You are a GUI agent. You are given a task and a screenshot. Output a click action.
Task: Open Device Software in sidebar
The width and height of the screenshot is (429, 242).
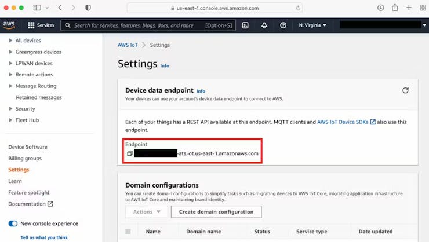(x=28, y=147)
